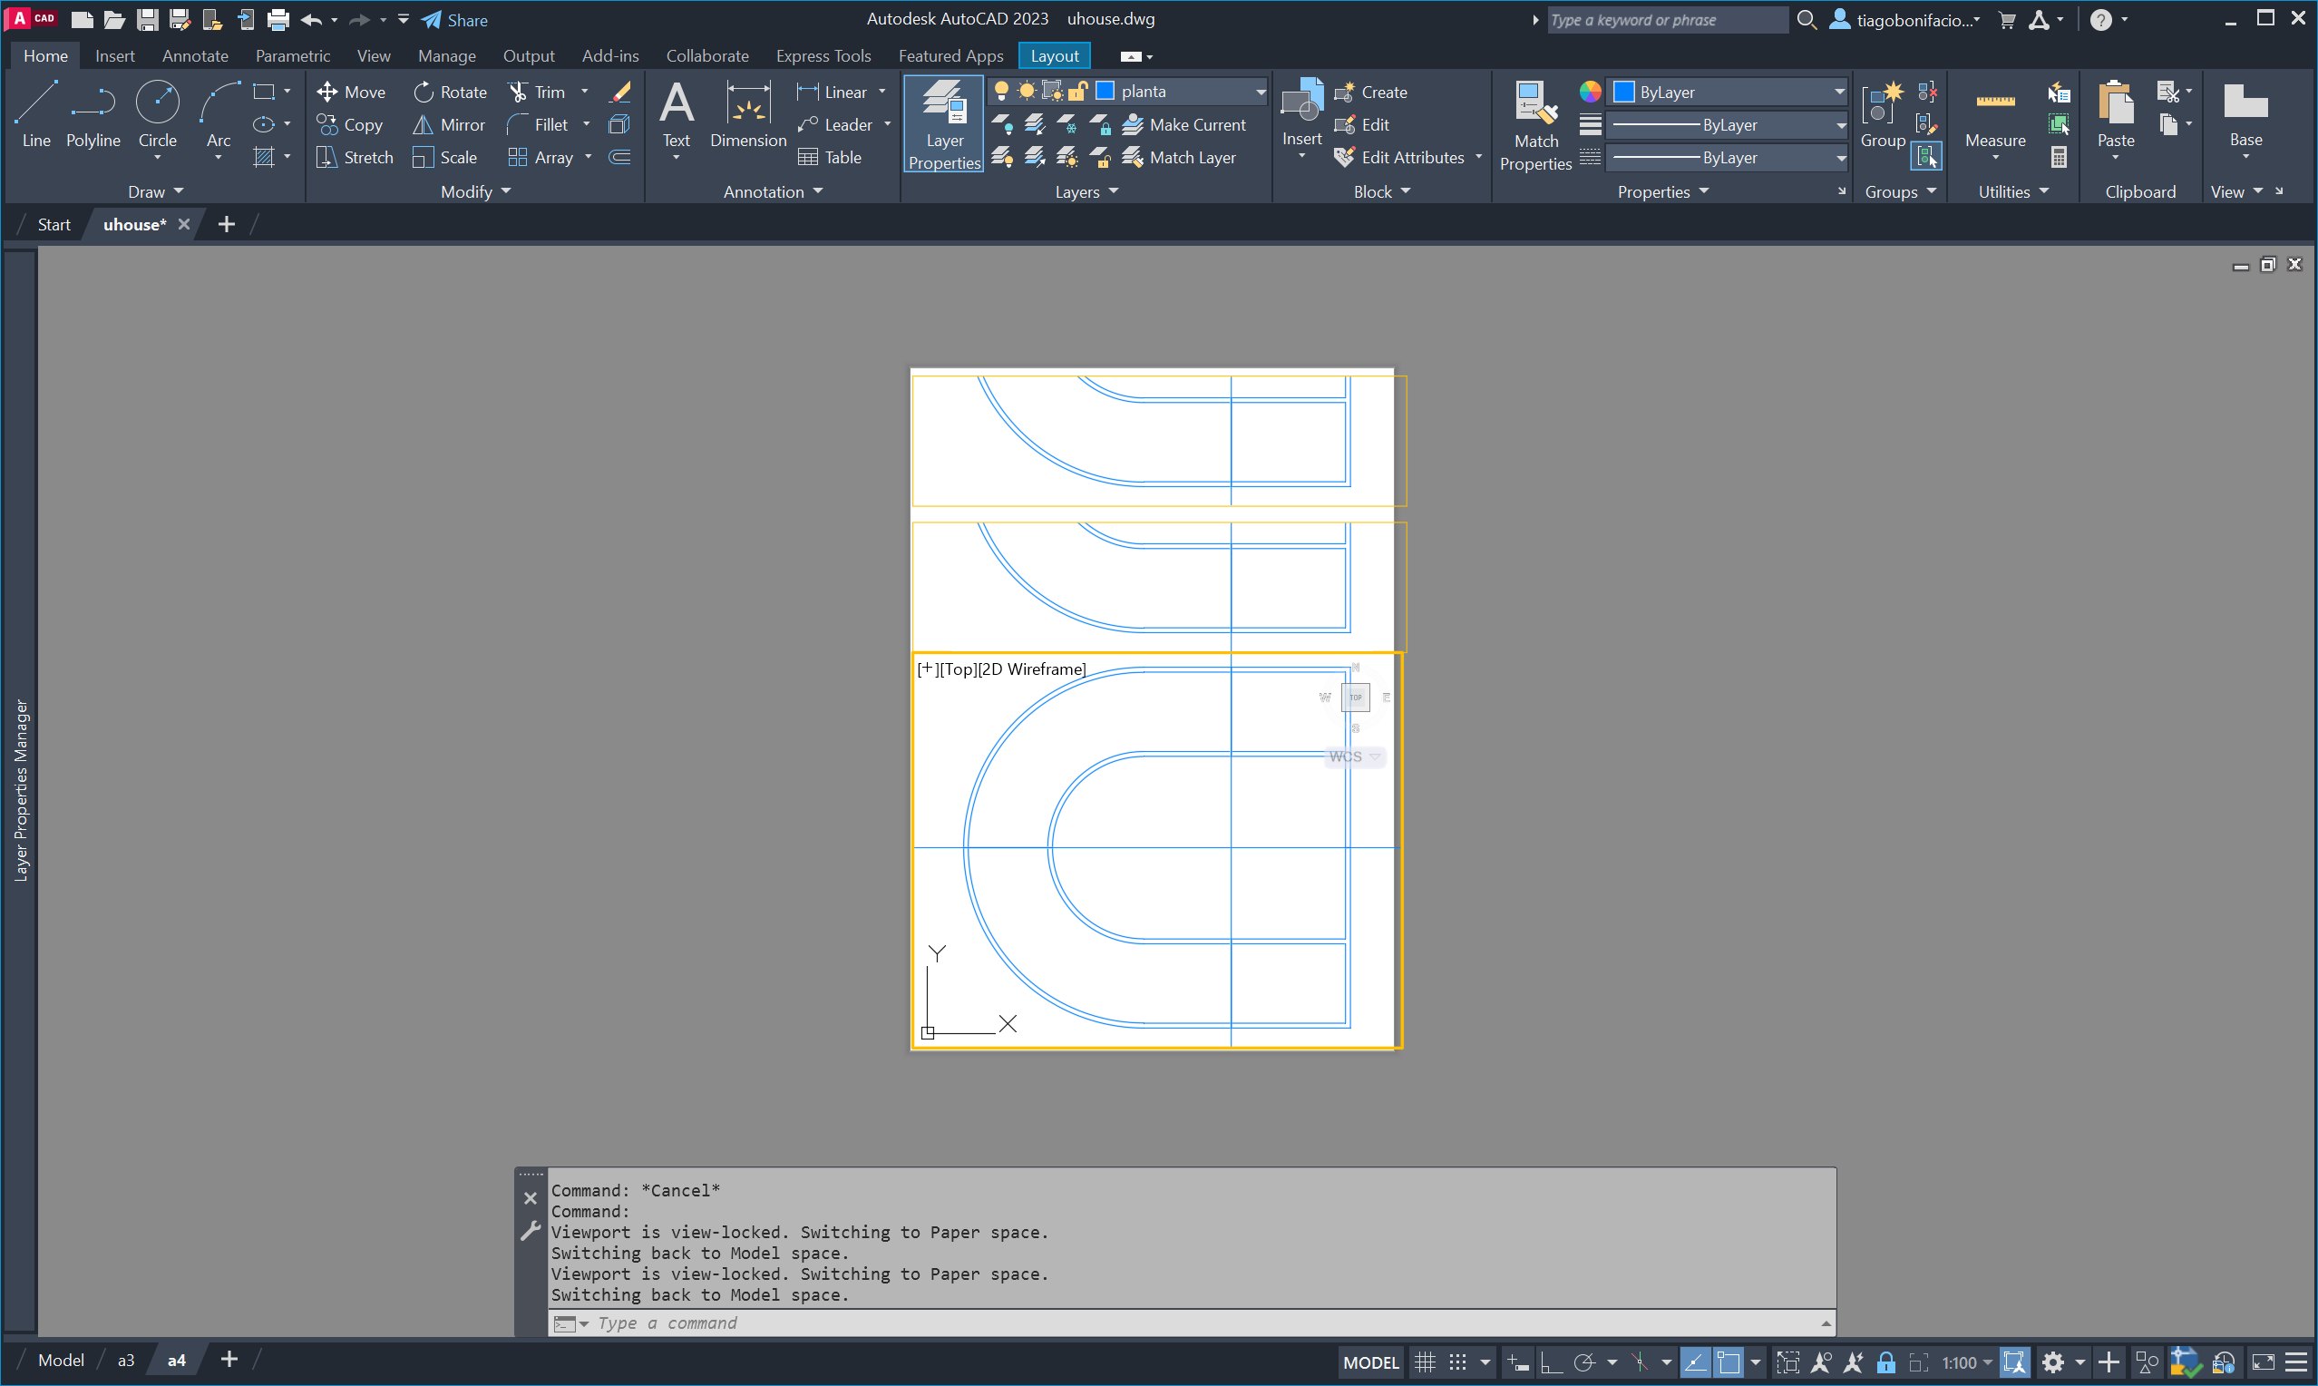The width and height of the screenshot is (2318, 1386).
Task: Switch to the Annotate ribbon tab
Action: click(x=194, y=56)
